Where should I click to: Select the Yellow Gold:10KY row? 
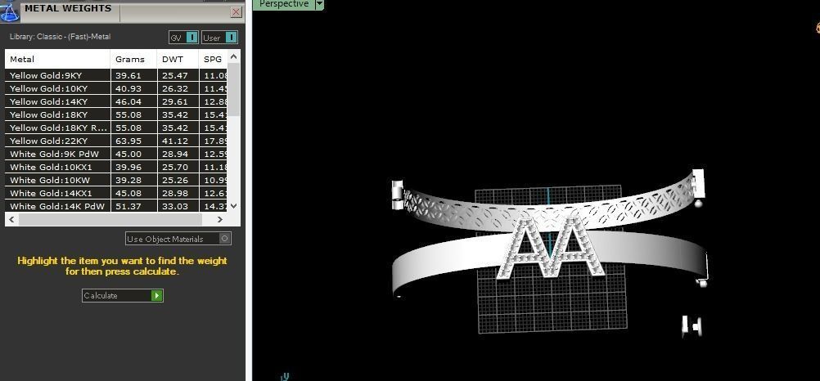point(116,88)
